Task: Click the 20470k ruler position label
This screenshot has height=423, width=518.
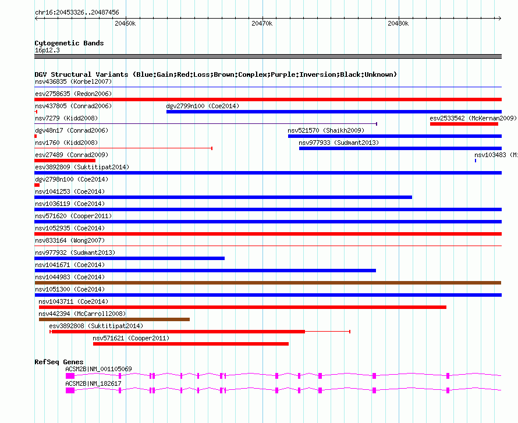Action: [262, 23]
